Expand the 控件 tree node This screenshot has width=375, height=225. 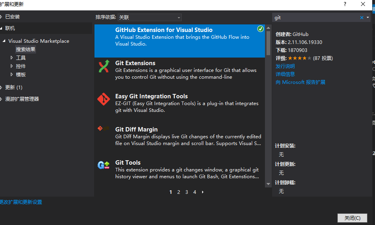12,66
